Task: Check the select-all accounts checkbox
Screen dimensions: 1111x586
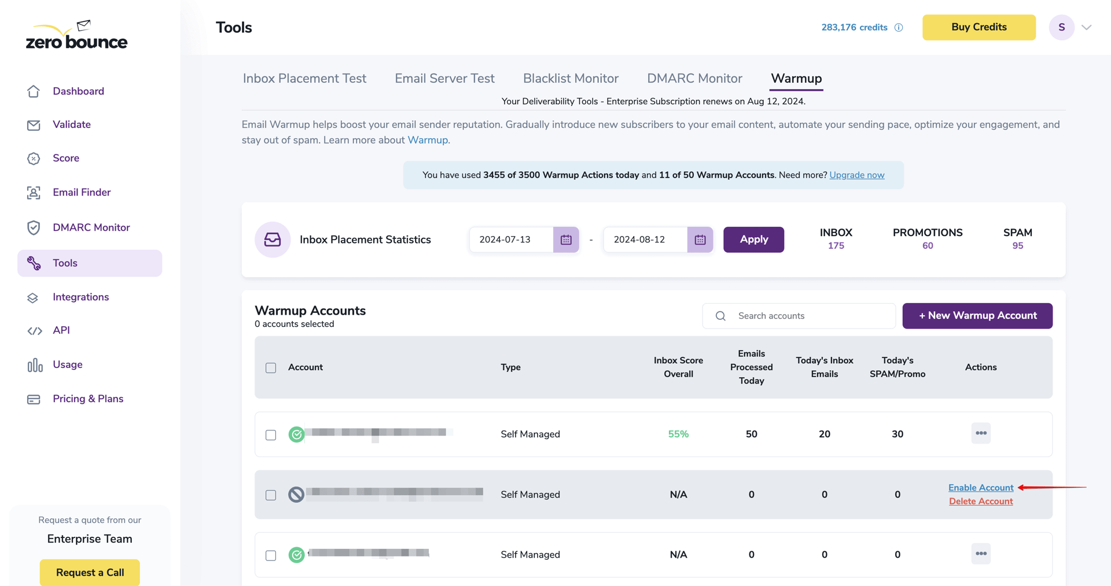Action: tap(270, 367)
